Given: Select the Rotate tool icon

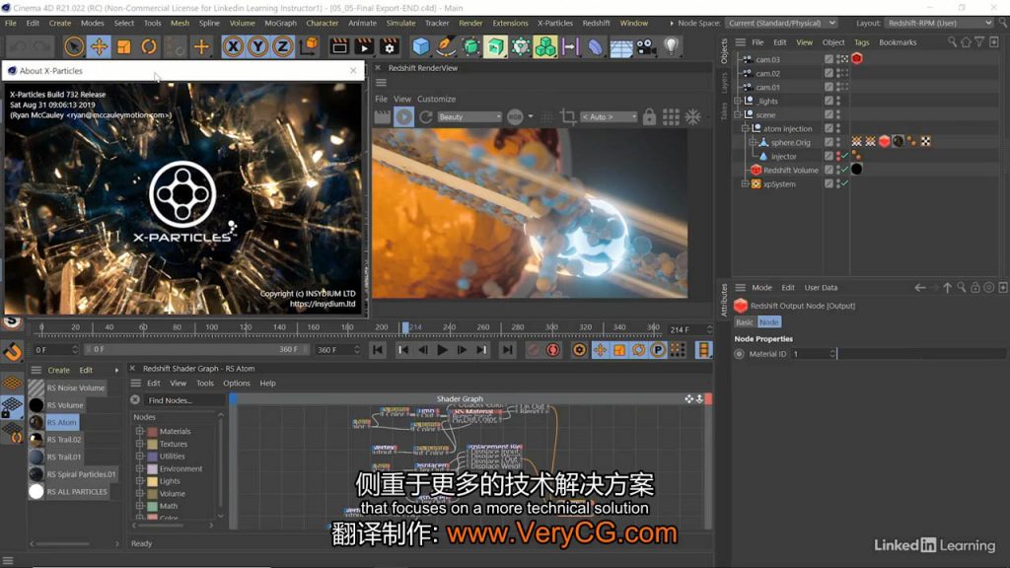Looking at the screenshot, I should coord(149,46).
